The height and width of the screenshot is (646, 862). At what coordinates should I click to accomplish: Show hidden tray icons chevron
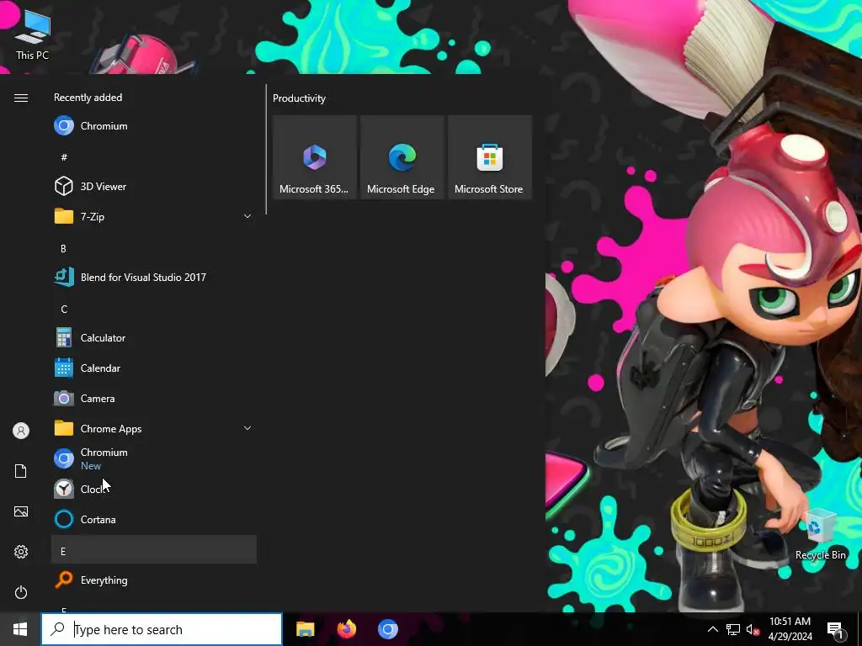click(x=712, y=629)
